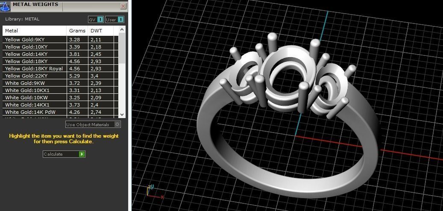Click the 2,74 DWT value
This screenshot has height=211, width=443.
[96, 112]
